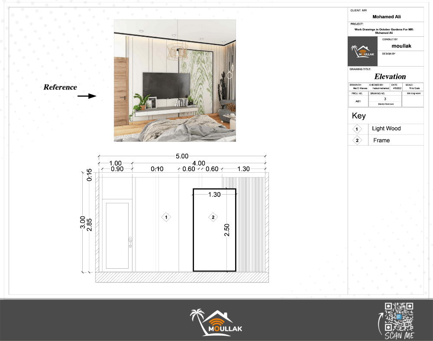Open the bedroom reference render image
The image size is (433, 341).
(175, 80)
